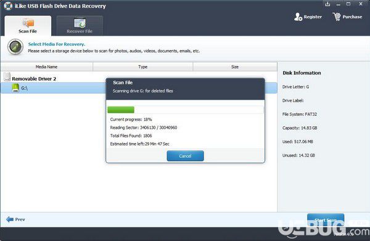Open the Scan File tab
This screenshot has height=241, width=370.
tap(28, 26)
